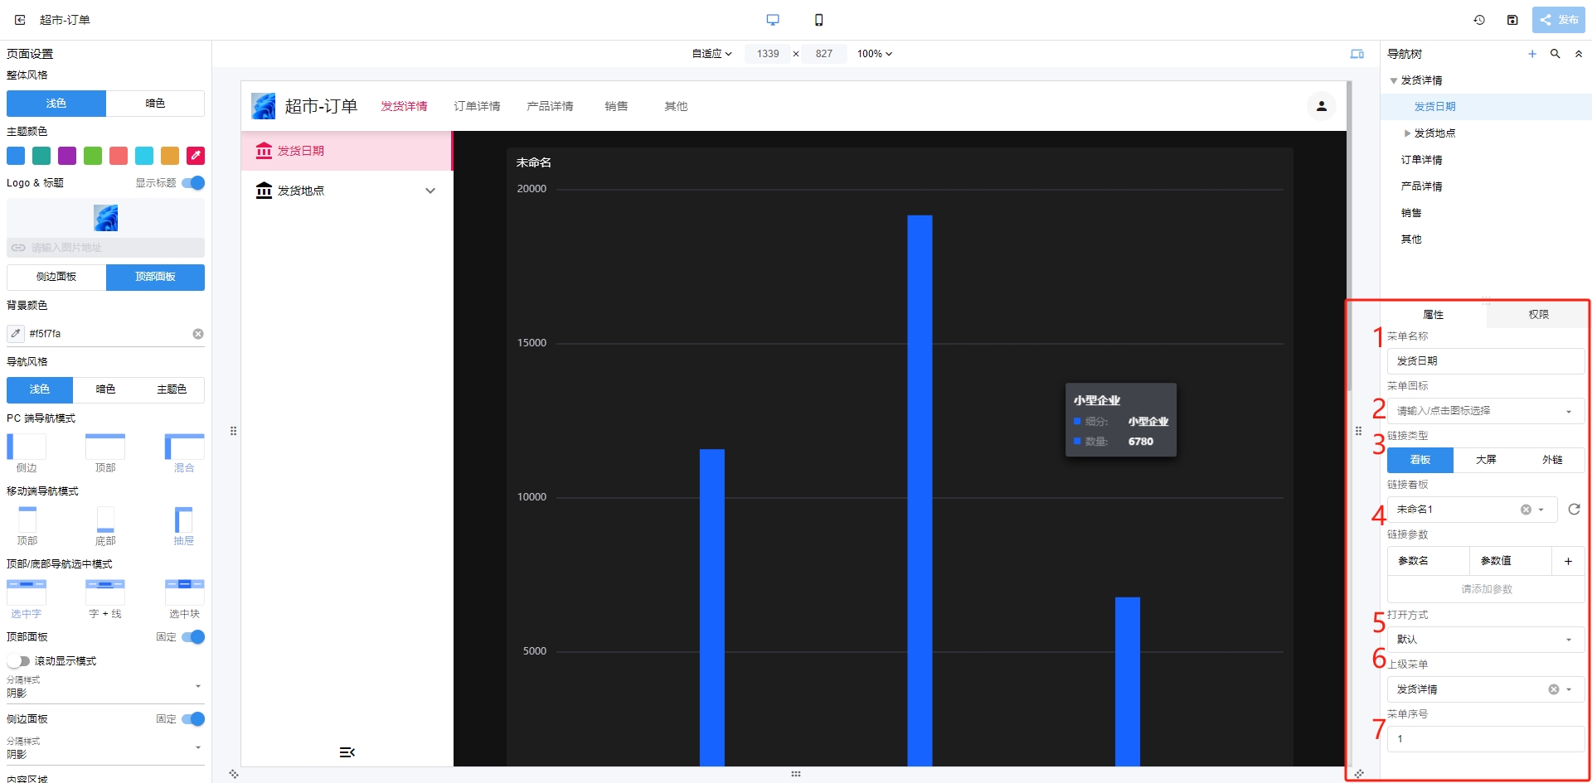This screenshot has width=1592, height=783.
Task: Open the 打开方式 默认 dropdown
Action: click(1485, 640)
